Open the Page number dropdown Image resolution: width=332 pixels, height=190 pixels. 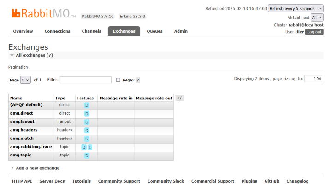[25, 80]
